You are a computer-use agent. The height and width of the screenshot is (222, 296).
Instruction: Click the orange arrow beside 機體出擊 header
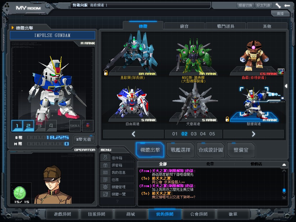[x=13, y=28]
